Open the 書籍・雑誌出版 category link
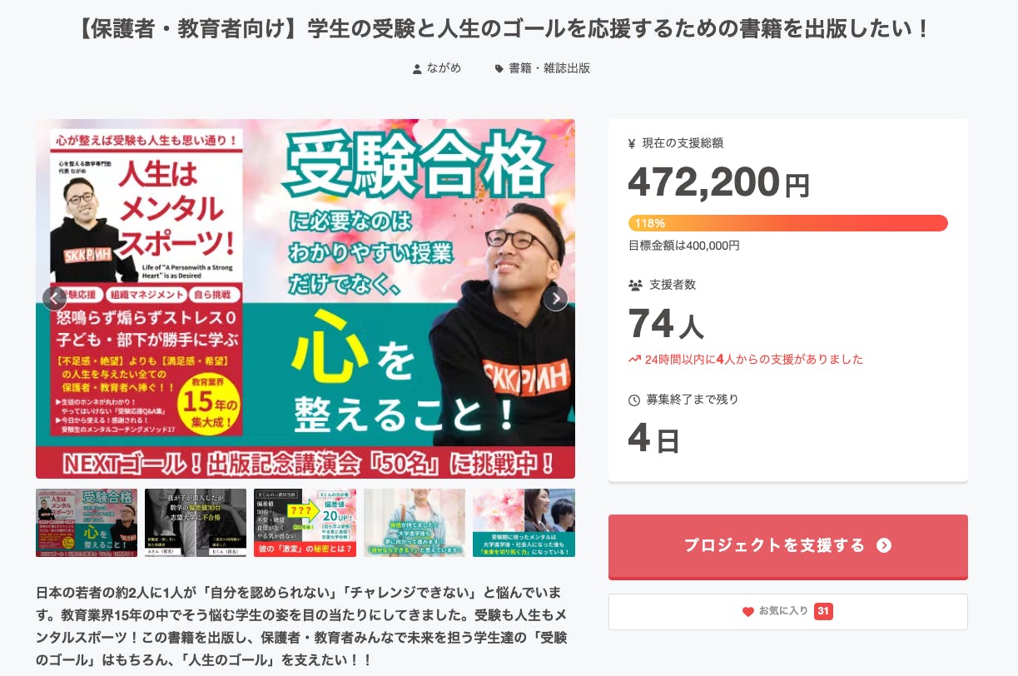This screenshot has height=676, width=1018. [549, 68]
